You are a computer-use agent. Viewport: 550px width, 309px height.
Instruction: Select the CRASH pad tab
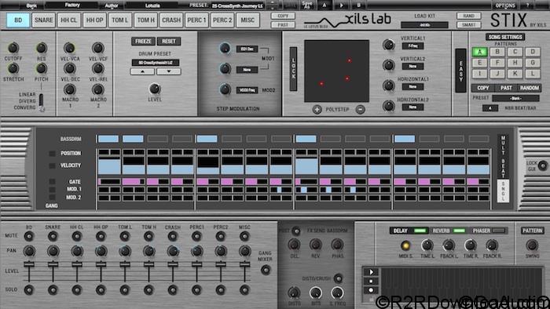click(x=171, y=20)
